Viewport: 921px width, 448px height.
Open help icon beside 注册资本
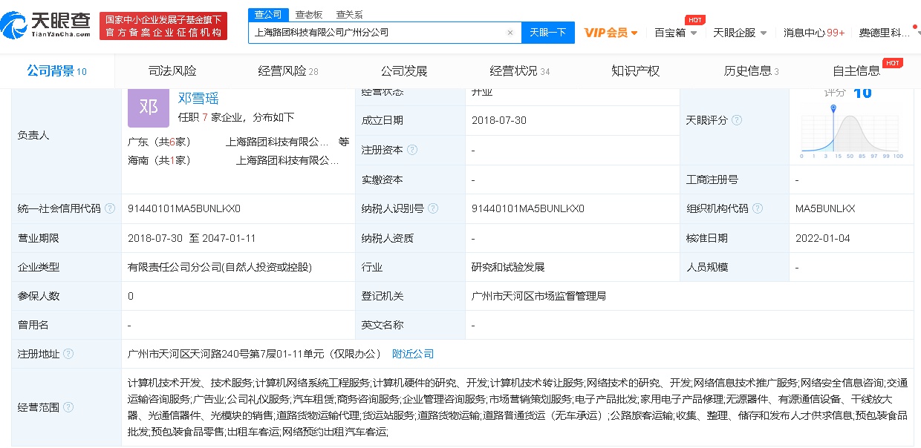point(412,150)
